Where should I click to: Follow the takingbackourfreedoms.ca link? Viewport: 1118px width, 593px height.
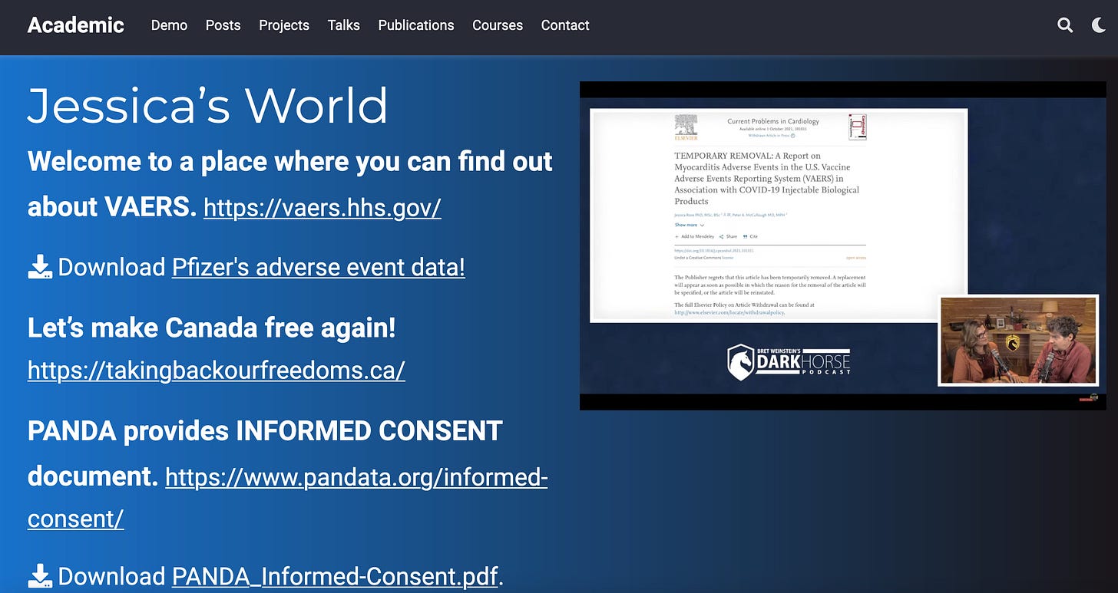(217, 370)
